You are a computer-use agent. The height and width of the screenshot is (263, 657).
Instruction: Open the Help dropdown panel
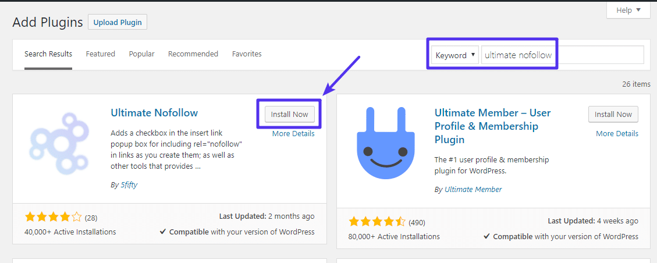pyautogui.click(x=628, y=10)
